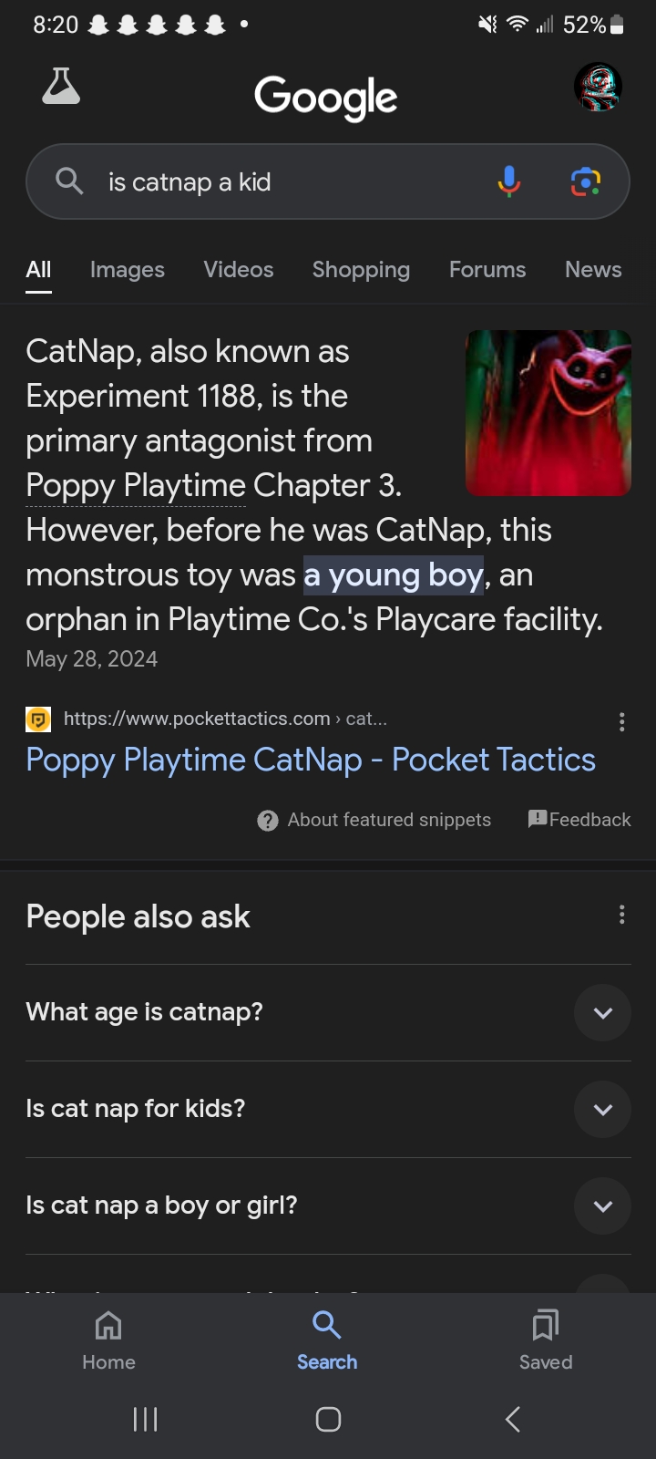
Task: Open Search Labs flask icon
Action: point(61,87)
